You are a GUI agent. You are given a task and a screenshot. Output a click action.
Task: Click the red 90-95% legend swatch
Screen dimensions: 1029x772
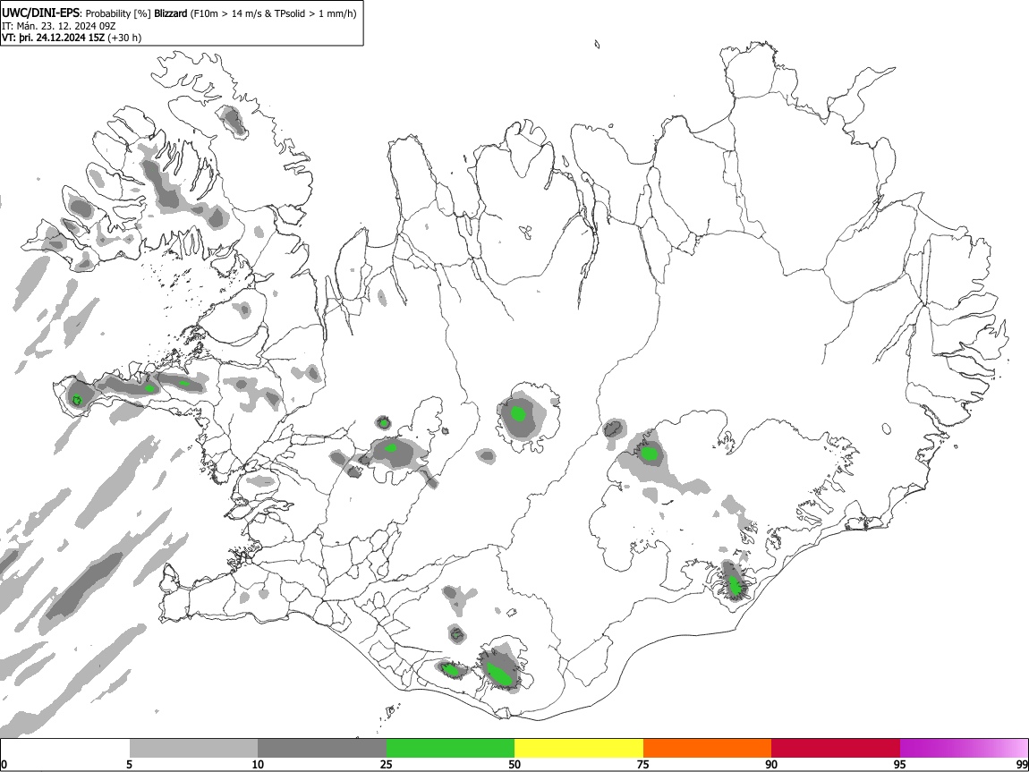click(x=836, y=749)
